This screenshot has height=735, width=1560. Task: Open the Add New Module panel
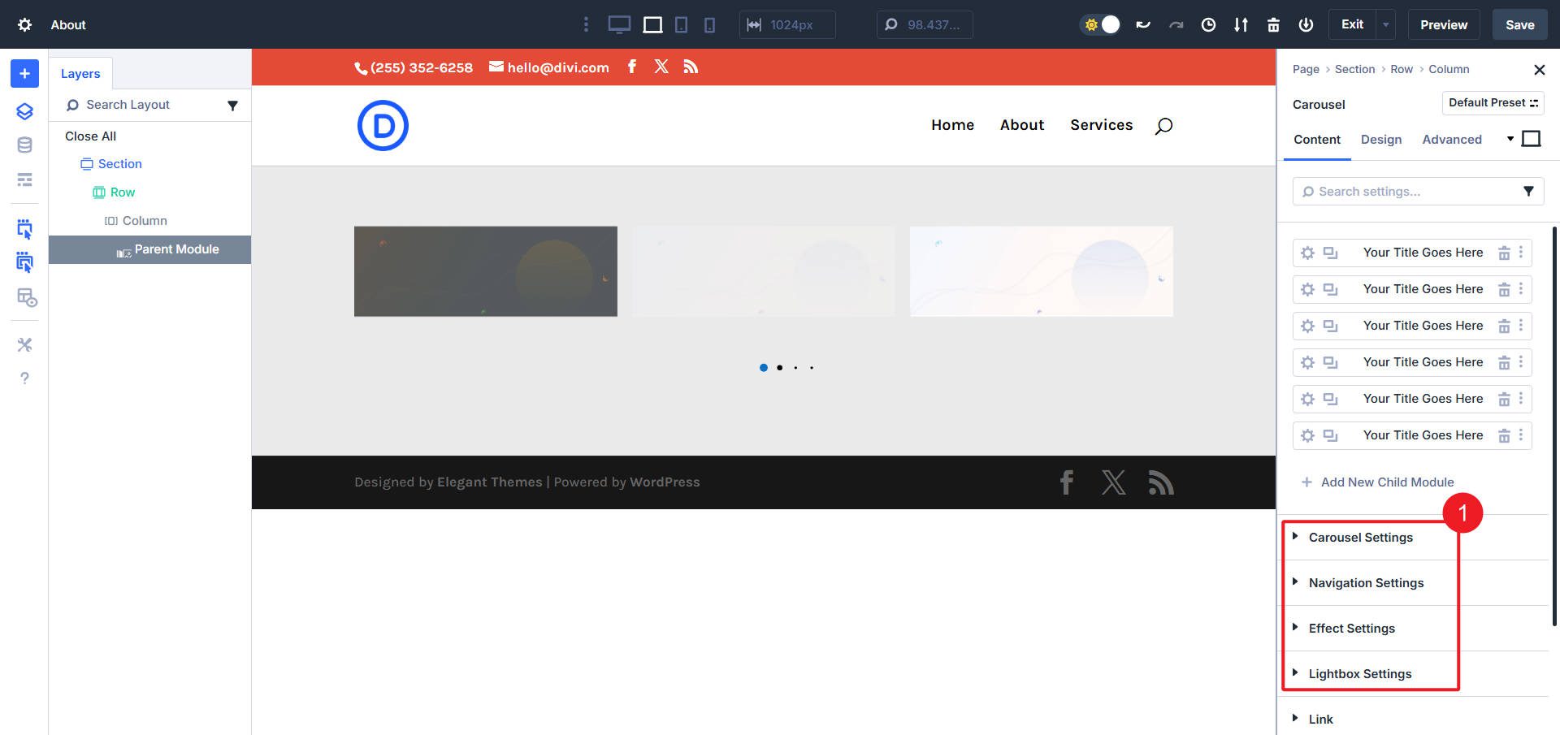pyautogui.click(x=24, y=73)
